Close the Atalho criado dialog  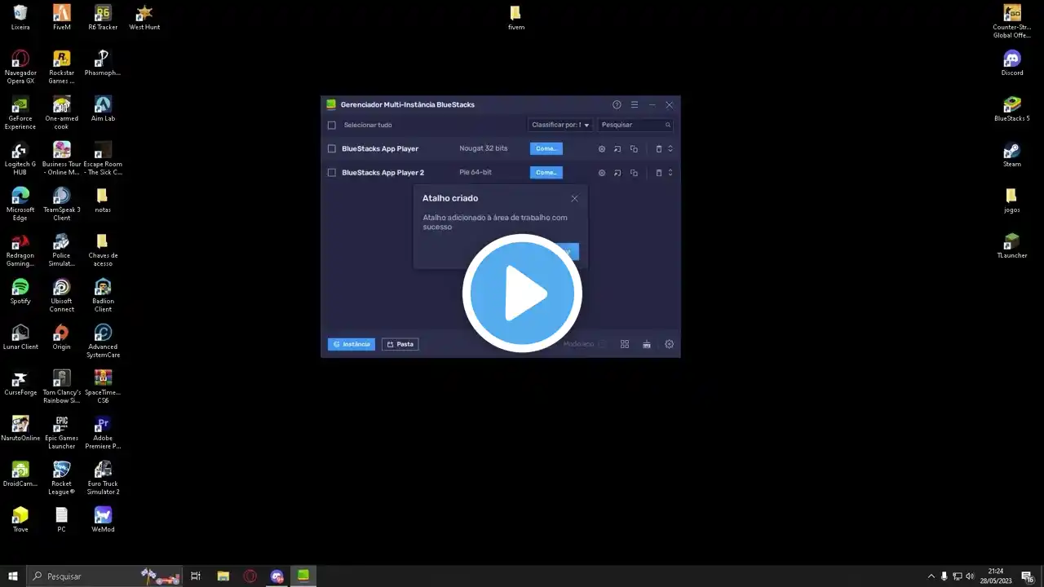(x=574, y=198)
